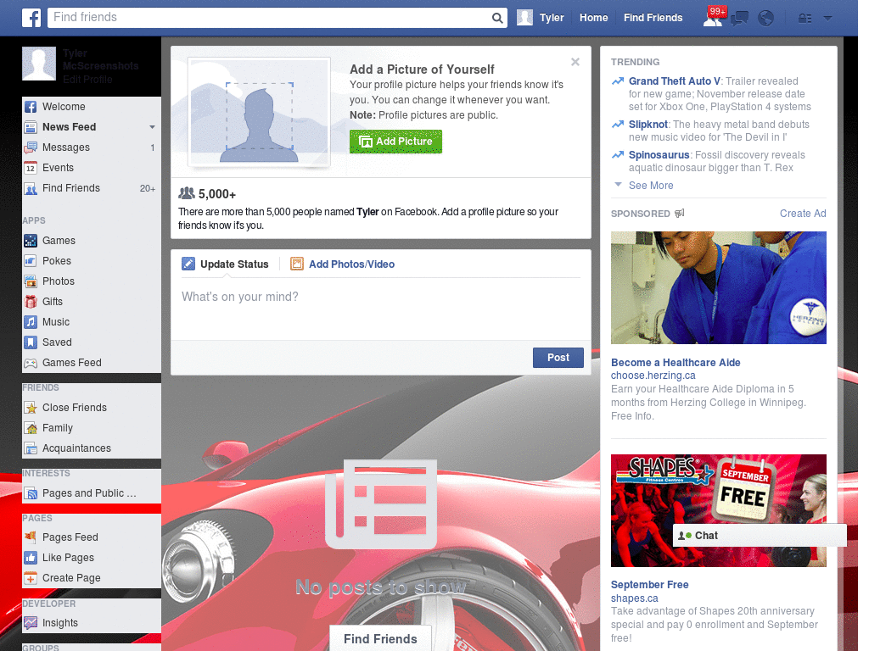Click the Close Friends star icon
869x651 pixels.
click(31, 408)
